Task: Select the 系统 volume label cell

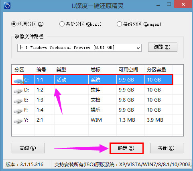Action: [x=95, y=80]
